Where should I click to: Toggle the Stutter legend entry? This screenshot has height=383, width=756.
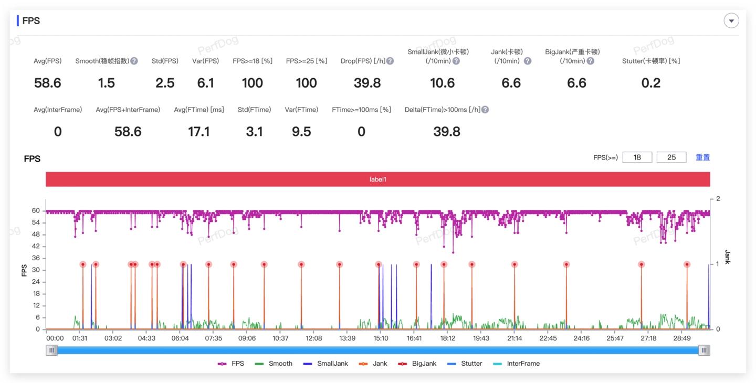464,364
